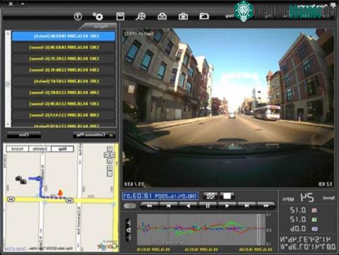
Task: Click the magnifier zoom icon in the toolbar
Action: tap(141, 16)
